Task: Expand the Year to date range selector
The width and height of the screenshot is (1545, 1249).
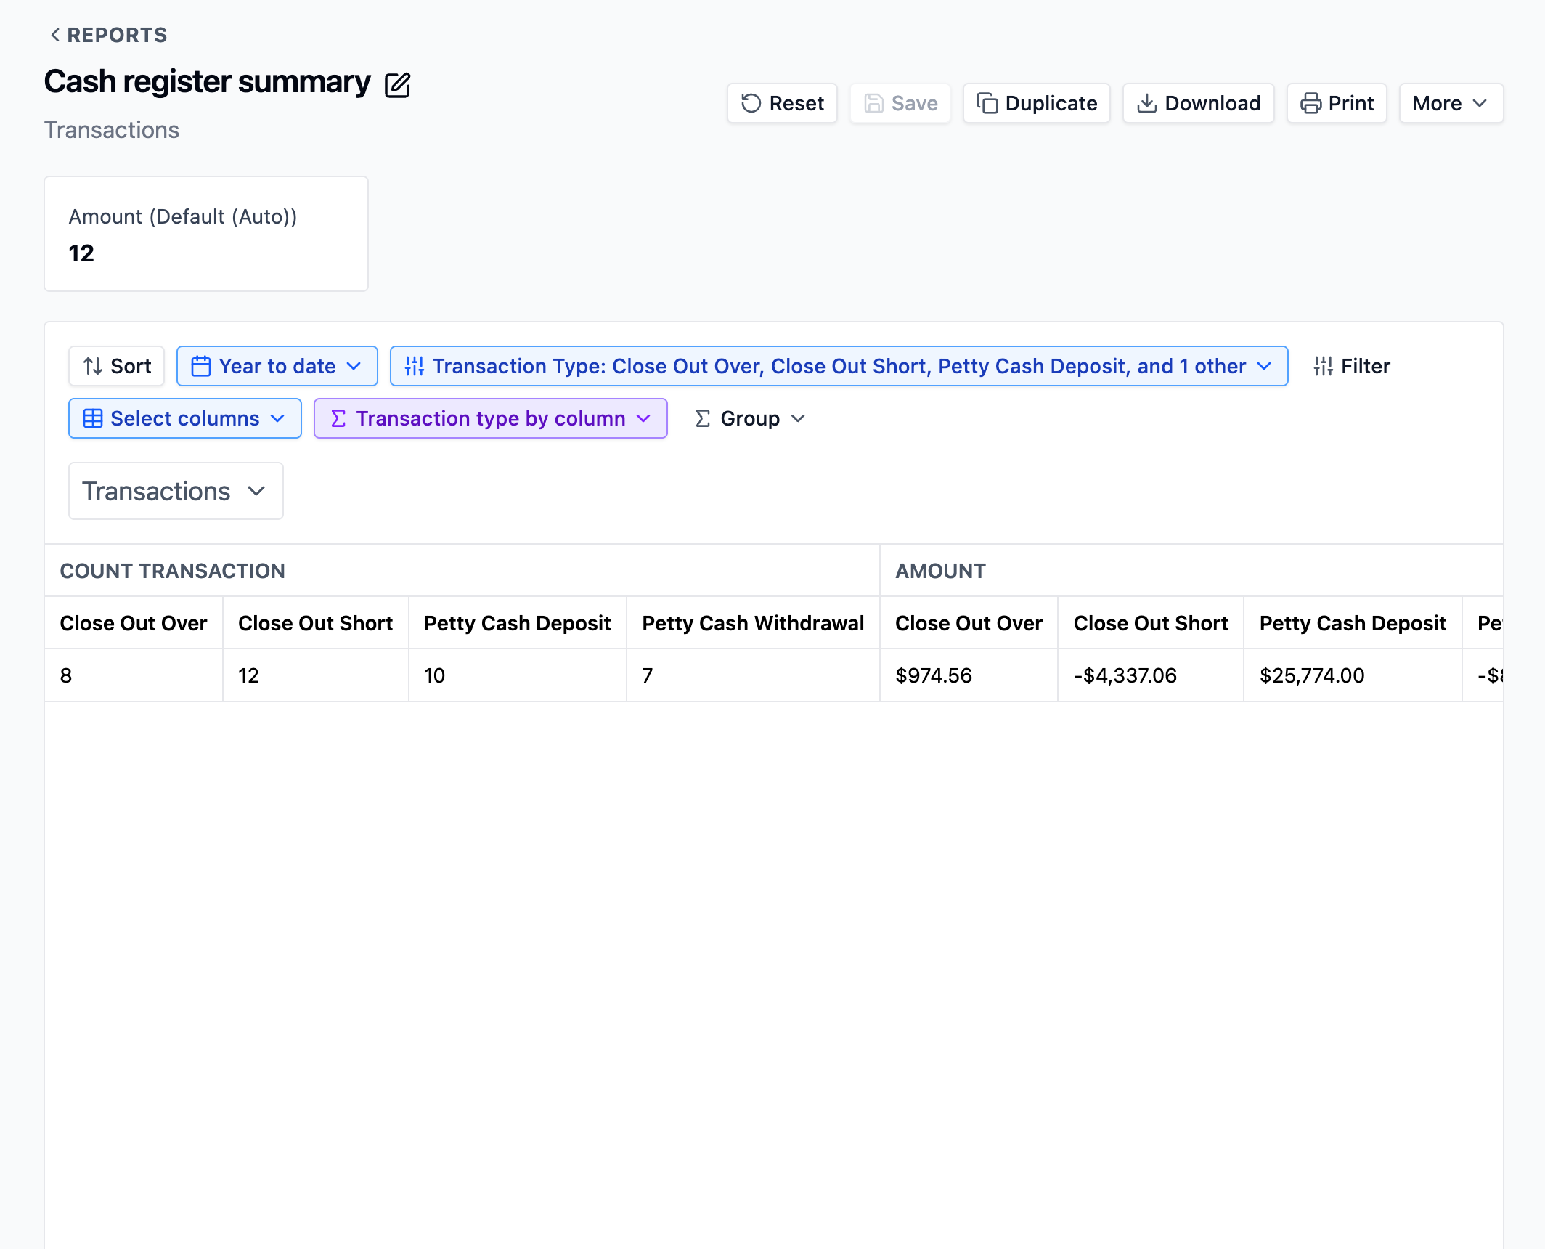Action: pos(277,366)
